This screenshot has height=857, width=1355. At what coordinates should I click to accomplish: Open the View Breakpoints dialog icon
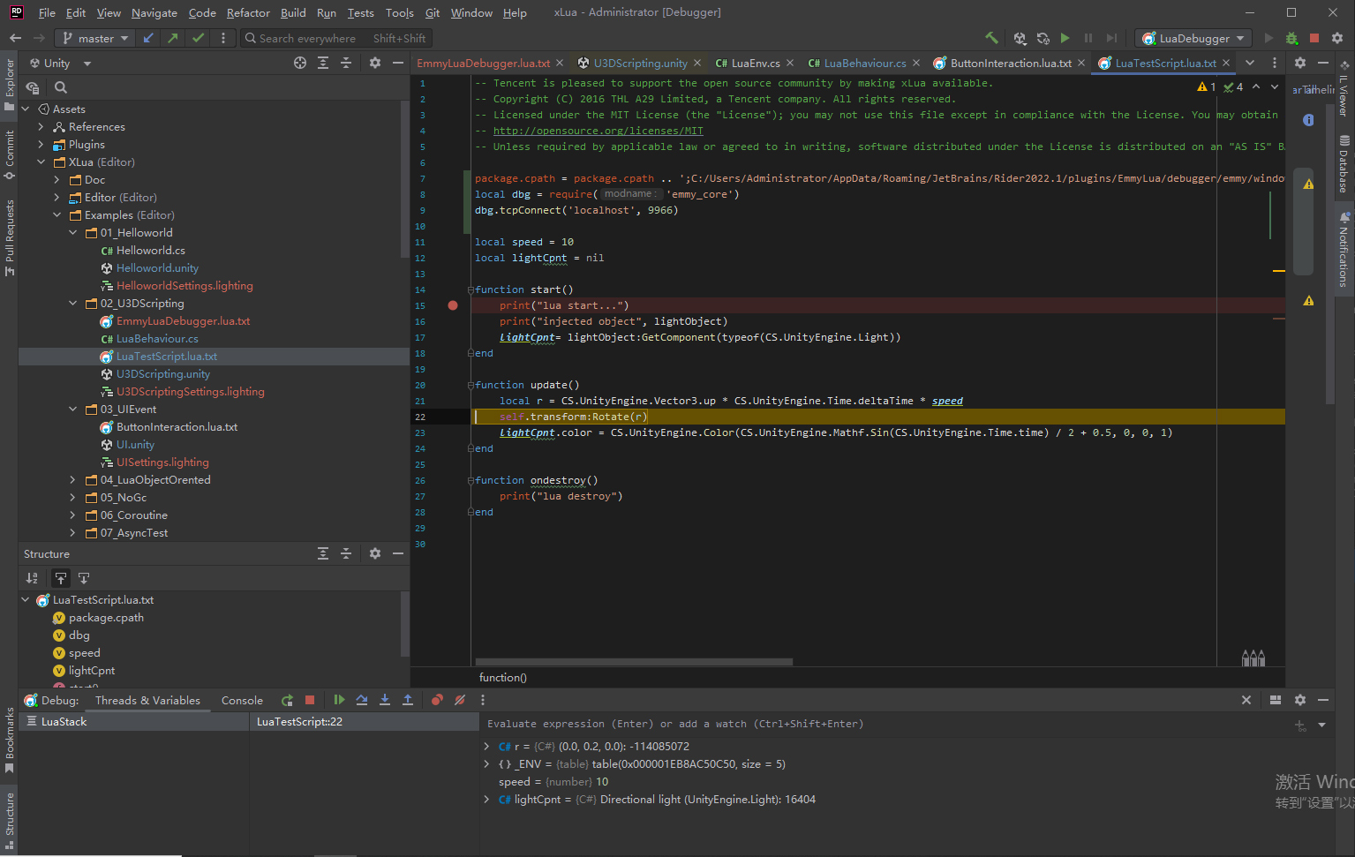tap(436, 700)
